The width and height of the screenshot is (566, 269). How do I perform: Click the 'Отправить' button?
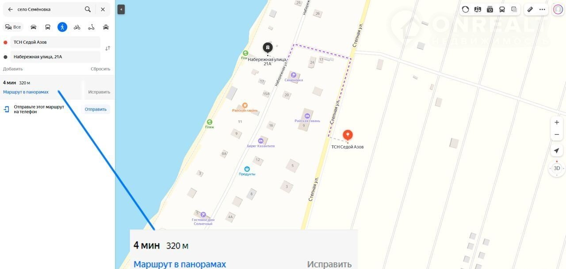(96, 109)
